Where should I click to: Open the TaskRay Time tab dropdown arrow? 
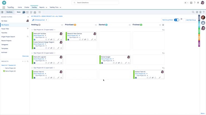tap(60, 7)
